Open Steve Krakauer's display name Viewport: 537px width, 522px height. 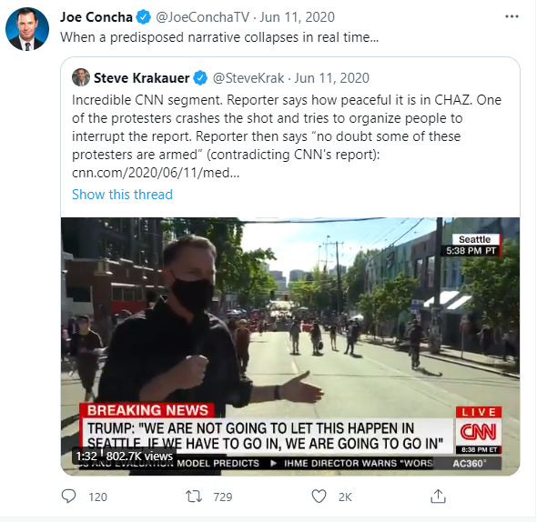click(141, 78)
